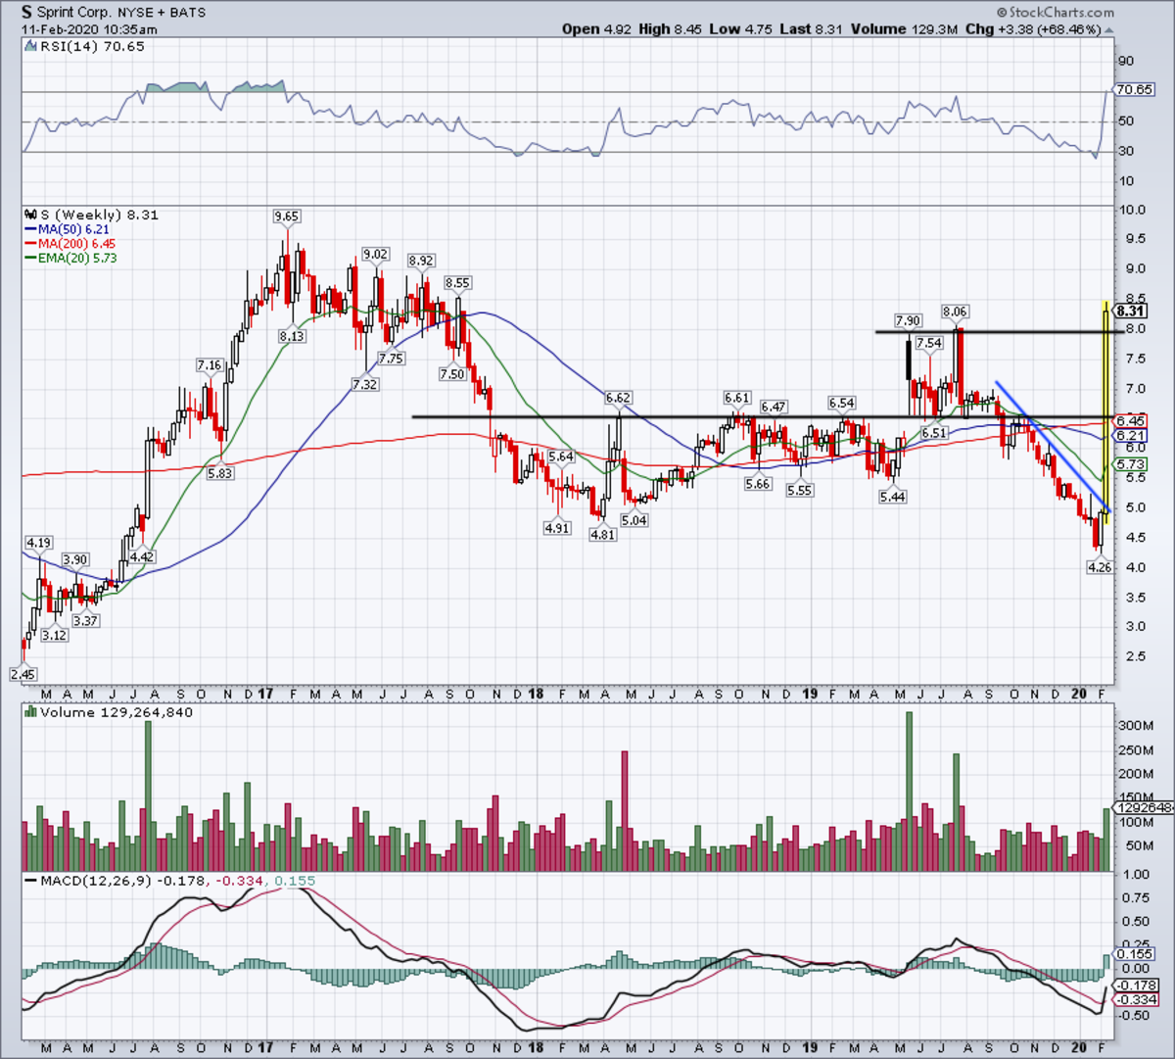The image size is (1175, 1059).
Task: Click the 8.55 price label
Action: (x=457, y=282)
